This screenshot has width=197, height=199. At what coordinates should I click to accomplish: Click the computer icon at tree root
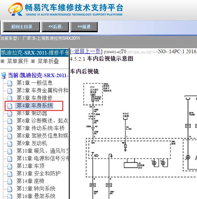[x=4, y=76]
